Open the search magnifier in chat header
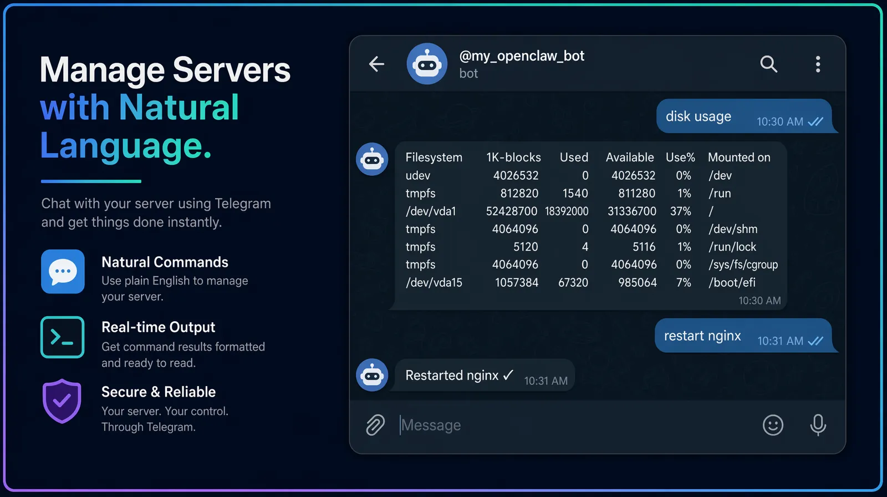 click(768, 64)
